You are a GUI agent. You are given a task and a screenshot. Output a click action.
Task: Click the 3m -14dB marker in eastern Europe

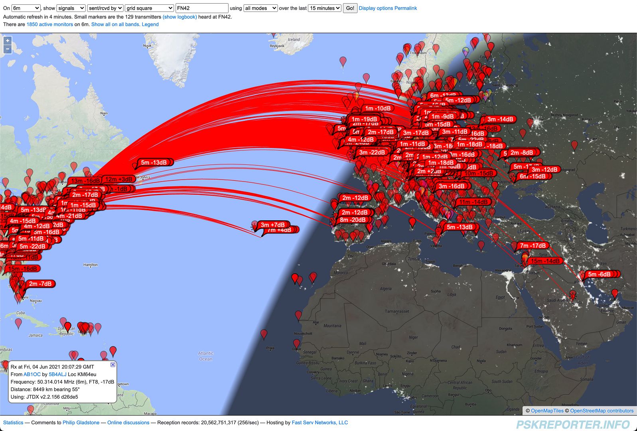click(500, 119)
